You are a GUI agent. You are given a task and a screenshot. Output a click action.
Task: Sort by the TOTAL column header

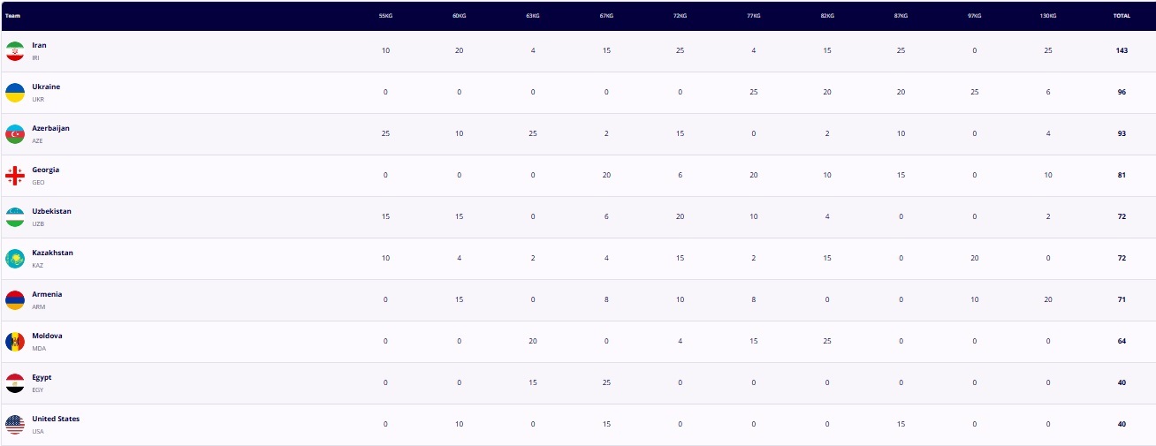1122,16
